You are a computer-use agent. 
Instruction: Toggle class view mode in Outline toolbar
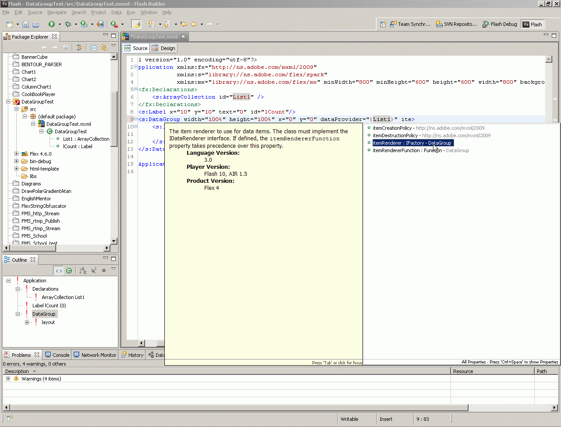pyautogui.click(x=69, y=270)
